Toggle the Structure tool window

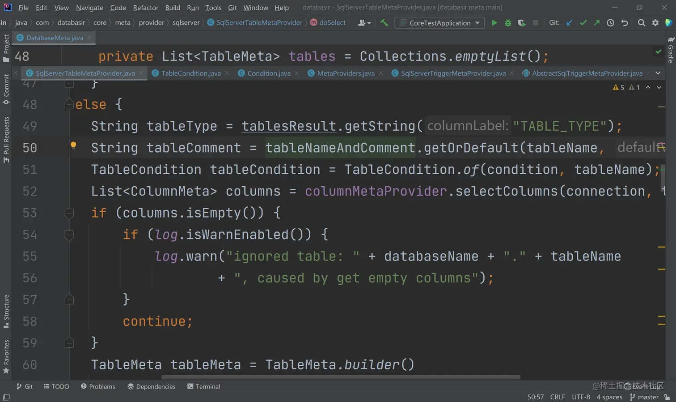pos(6,311)
